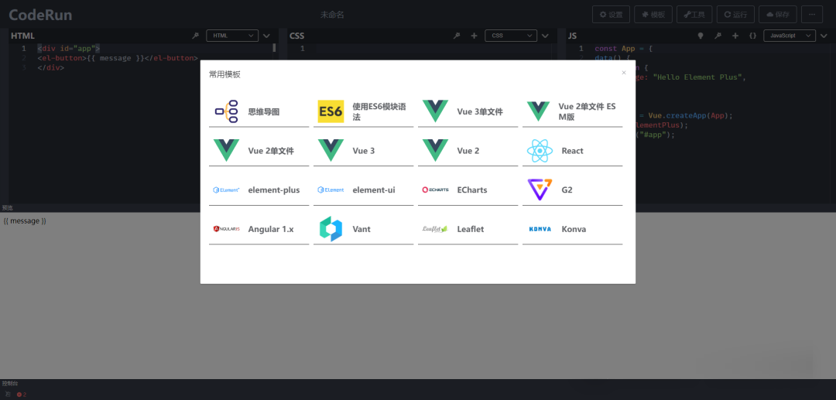Open the HTML preprocessor language dropdown
Image resolution: width=836 pixels, height=400 pixels.
pyautogui.click(x=232, y=36)
